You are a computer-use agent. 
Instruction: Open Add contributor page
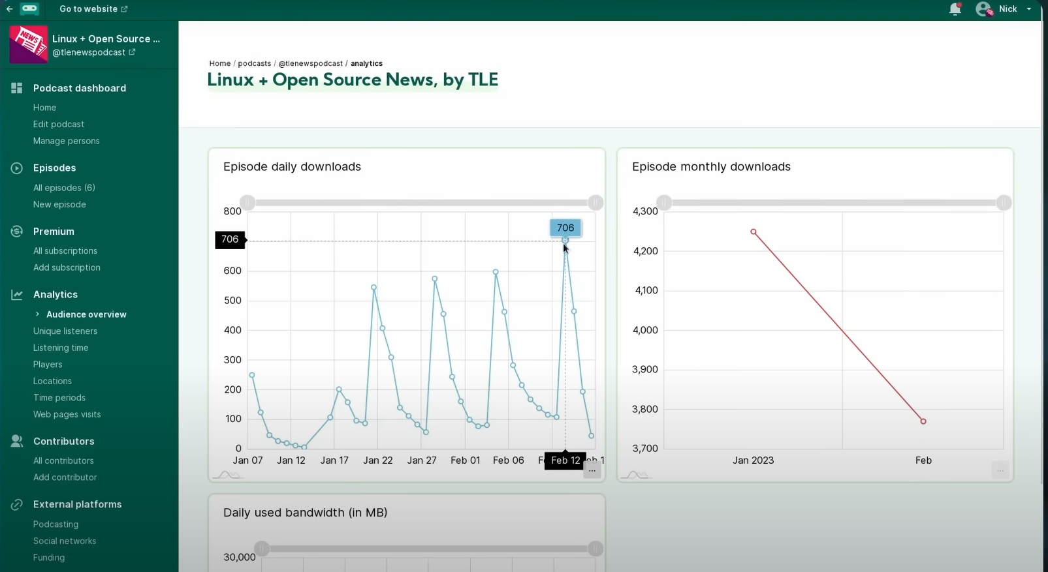point(65,477)
